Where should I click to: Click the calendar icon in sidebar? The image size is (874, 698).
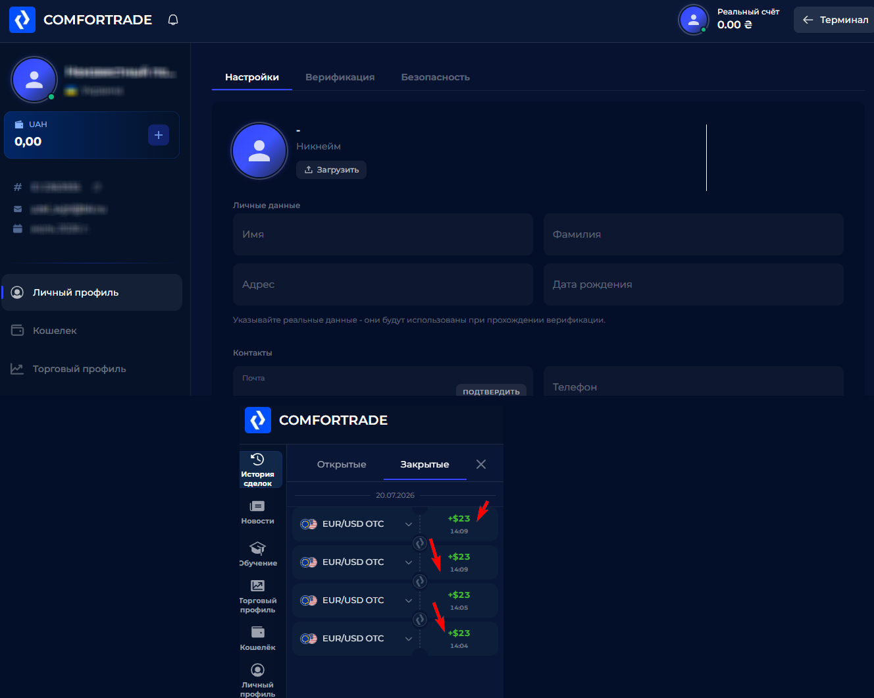click(18, 228)
